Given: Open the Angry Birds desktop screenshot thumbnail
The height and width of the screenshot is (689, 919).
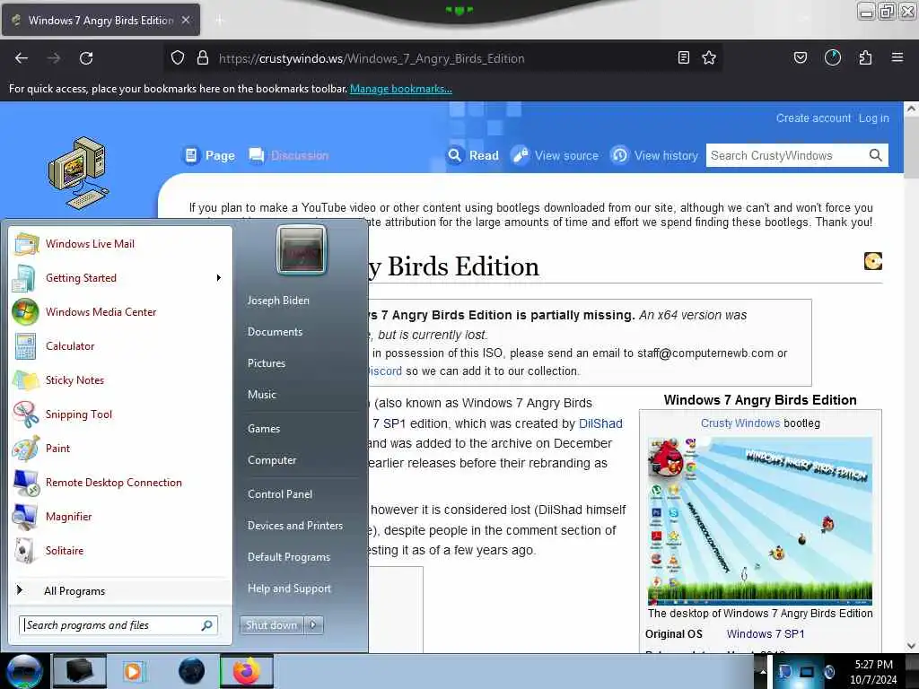Looking at the screenshot, I should pos(760,521).
